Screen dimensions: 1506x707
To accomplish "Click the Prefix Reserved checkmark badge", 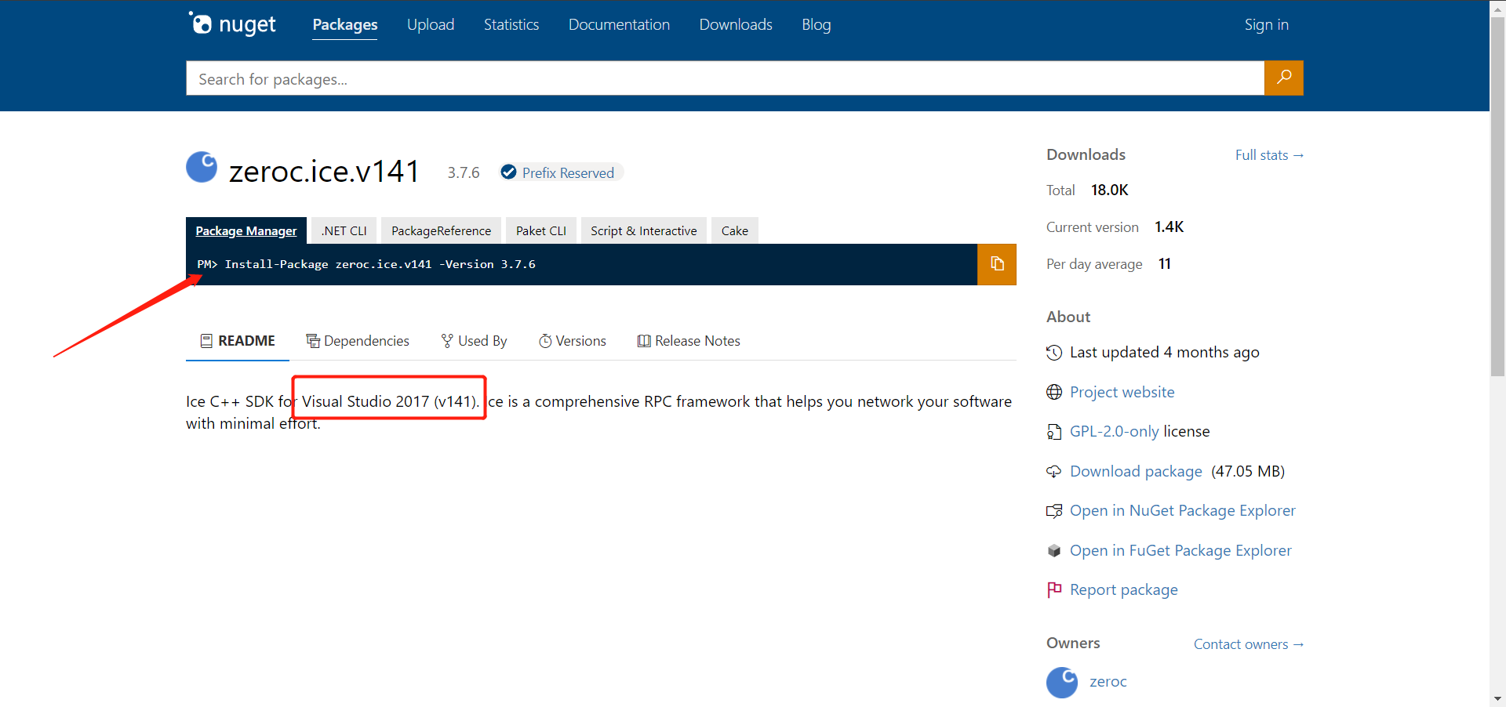I will click(508, 172).
